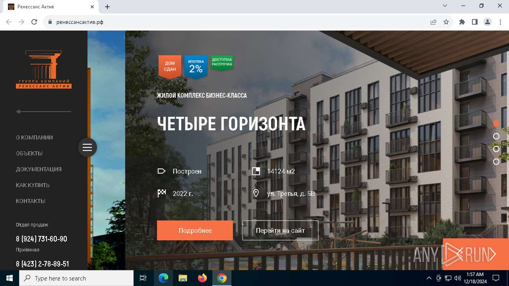Screen dimensions: 509x286
Task: Switch to Chrome in the taskbar
Action: pyautogui.click(x=222, y=278)
